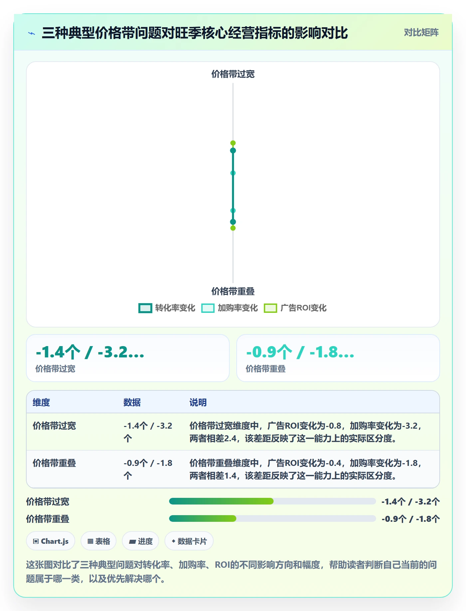Toggle the 加购率变化 legend swatch
The height and width of the screenshot is (611, 466).
point(208,308)
